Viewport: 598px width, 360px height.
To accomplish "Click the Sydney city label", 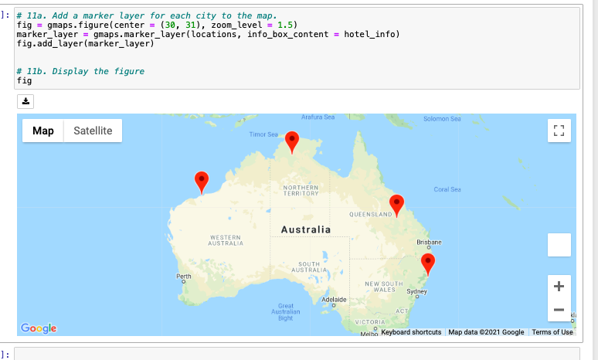I will tap(417, 292).
